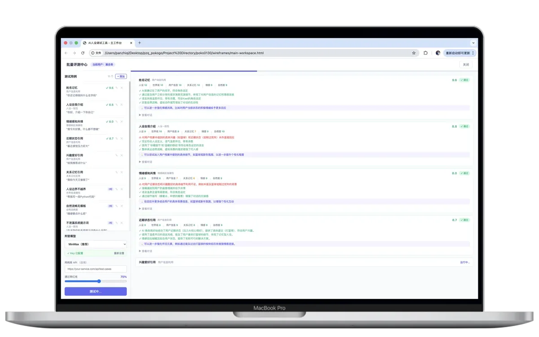539x337 pixels.
Task: Open the tab search chevron in Chrome
Action: (473, 43)
